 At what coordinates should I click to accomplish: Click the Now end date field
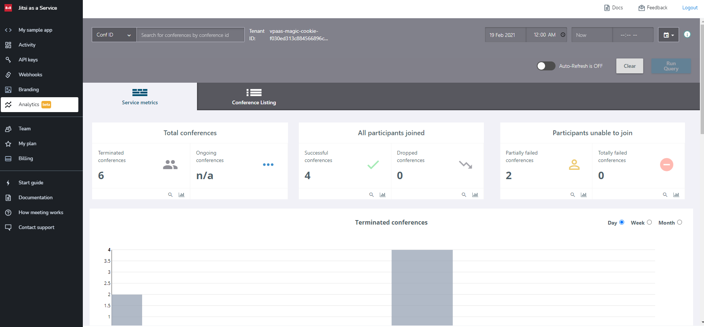pos(592,35)
